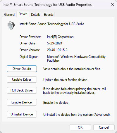Click the Intel(R) Corporation provider value
117x133 pixels.
pyautogui.click(x=60, y=37)
